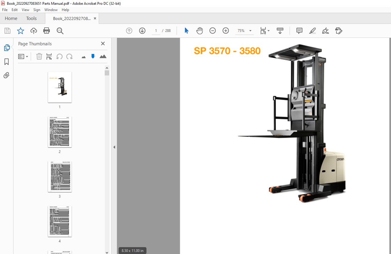Close the Book_2022092708 document tab

[x=95, y=18]
